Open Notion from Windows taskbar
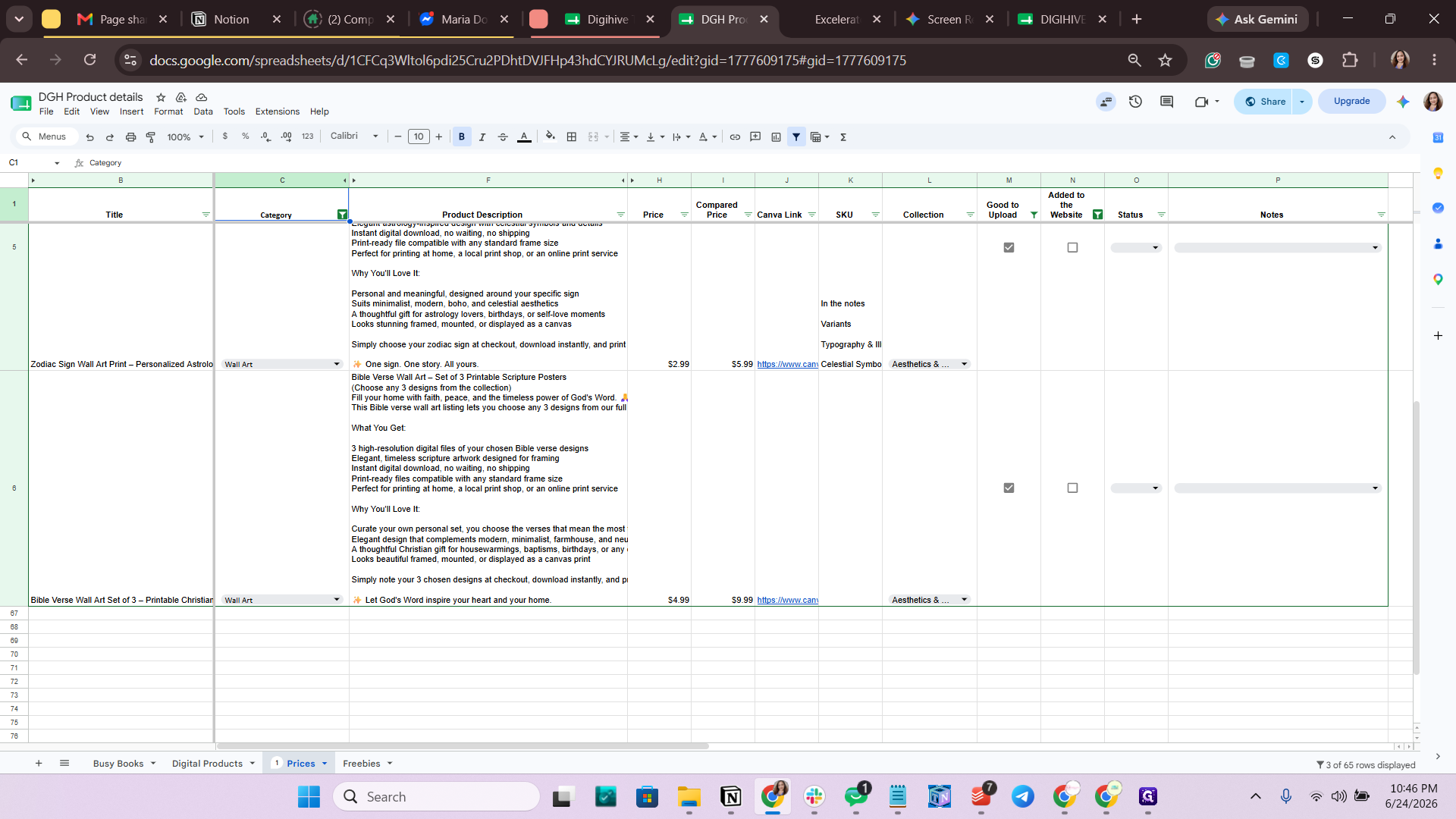Image resolution: width=1456 pixels, height=819 pixels. (x=731, y=796)
